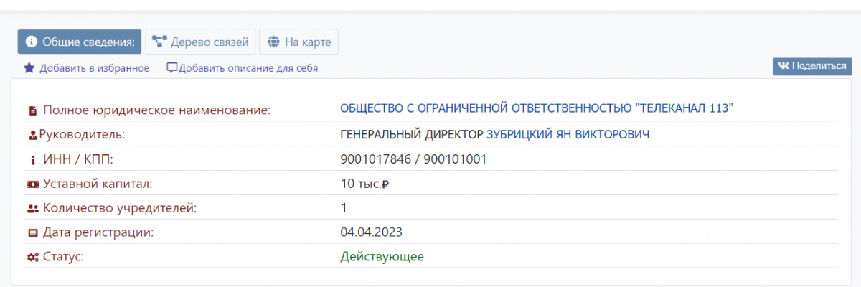Image resolution: width=861 pixels, height=287 pixels.
Task: Click the Руководитель label
Action: point(82,134)
